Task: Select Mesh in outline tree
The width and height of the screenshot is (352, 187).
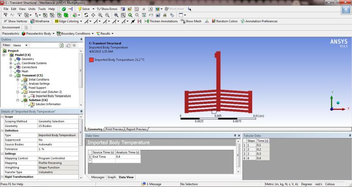Action: click(25, 71)
